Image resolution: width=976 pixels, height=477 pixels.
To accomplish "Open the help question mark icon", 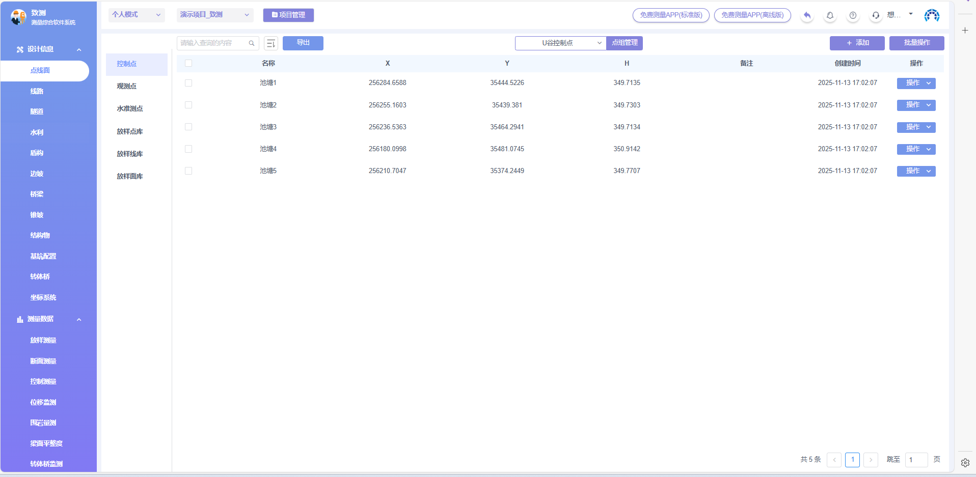I will point(853,15).
